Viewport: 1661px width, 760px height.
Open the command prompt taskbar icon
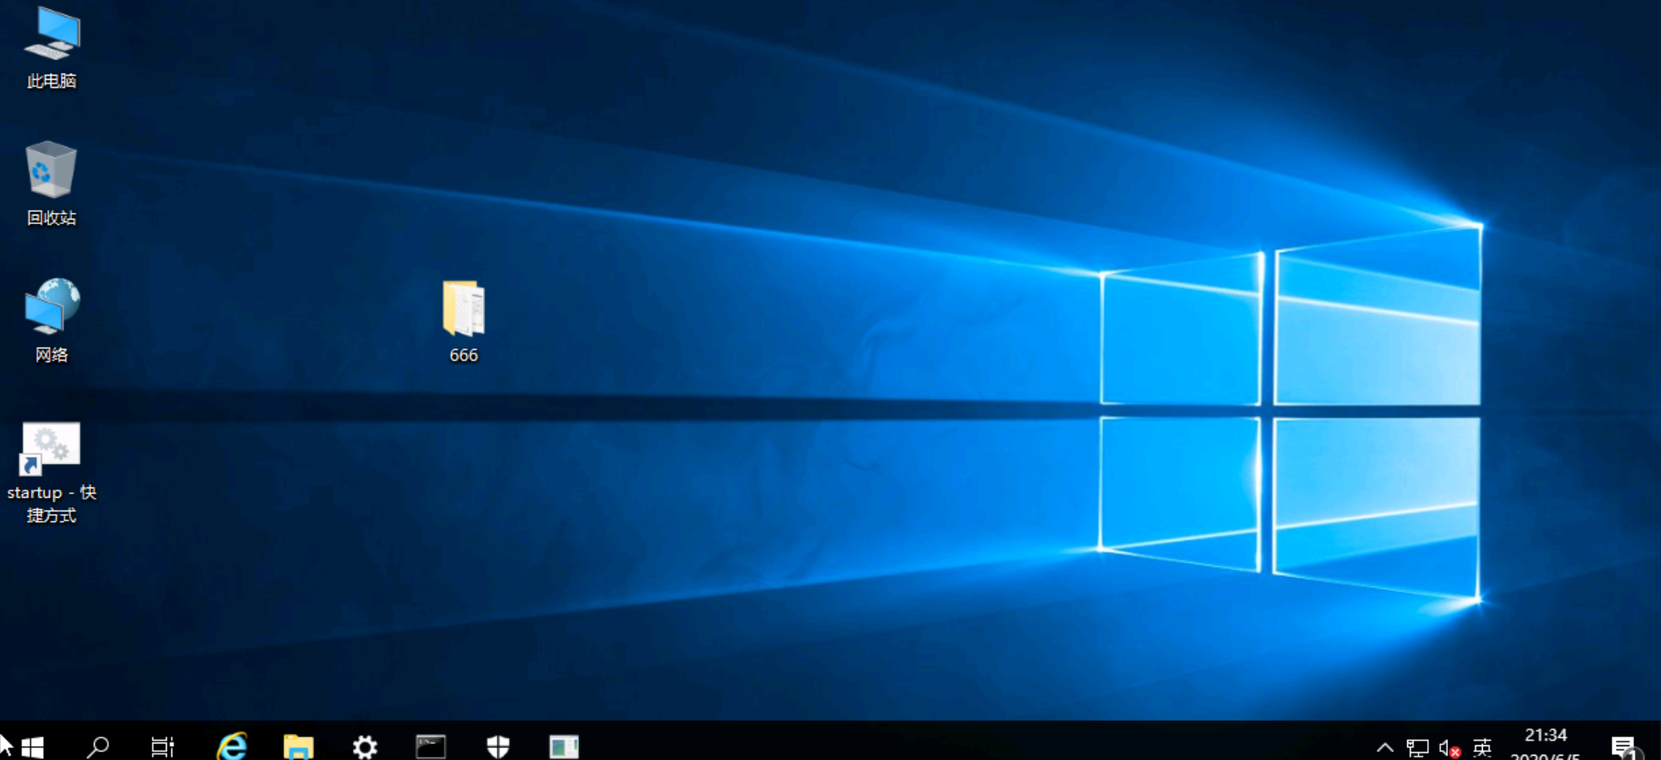(x=431, y=746)
